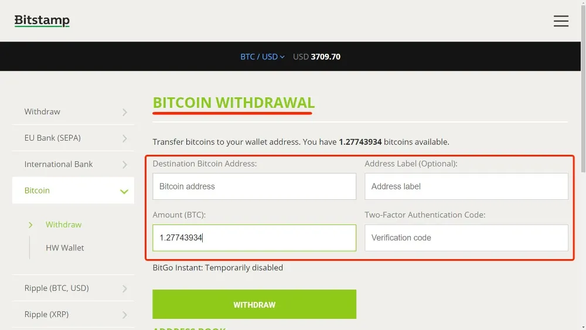
Task: Click the arrow beside EU Bank (SEPA)
Action: point(125,138)
